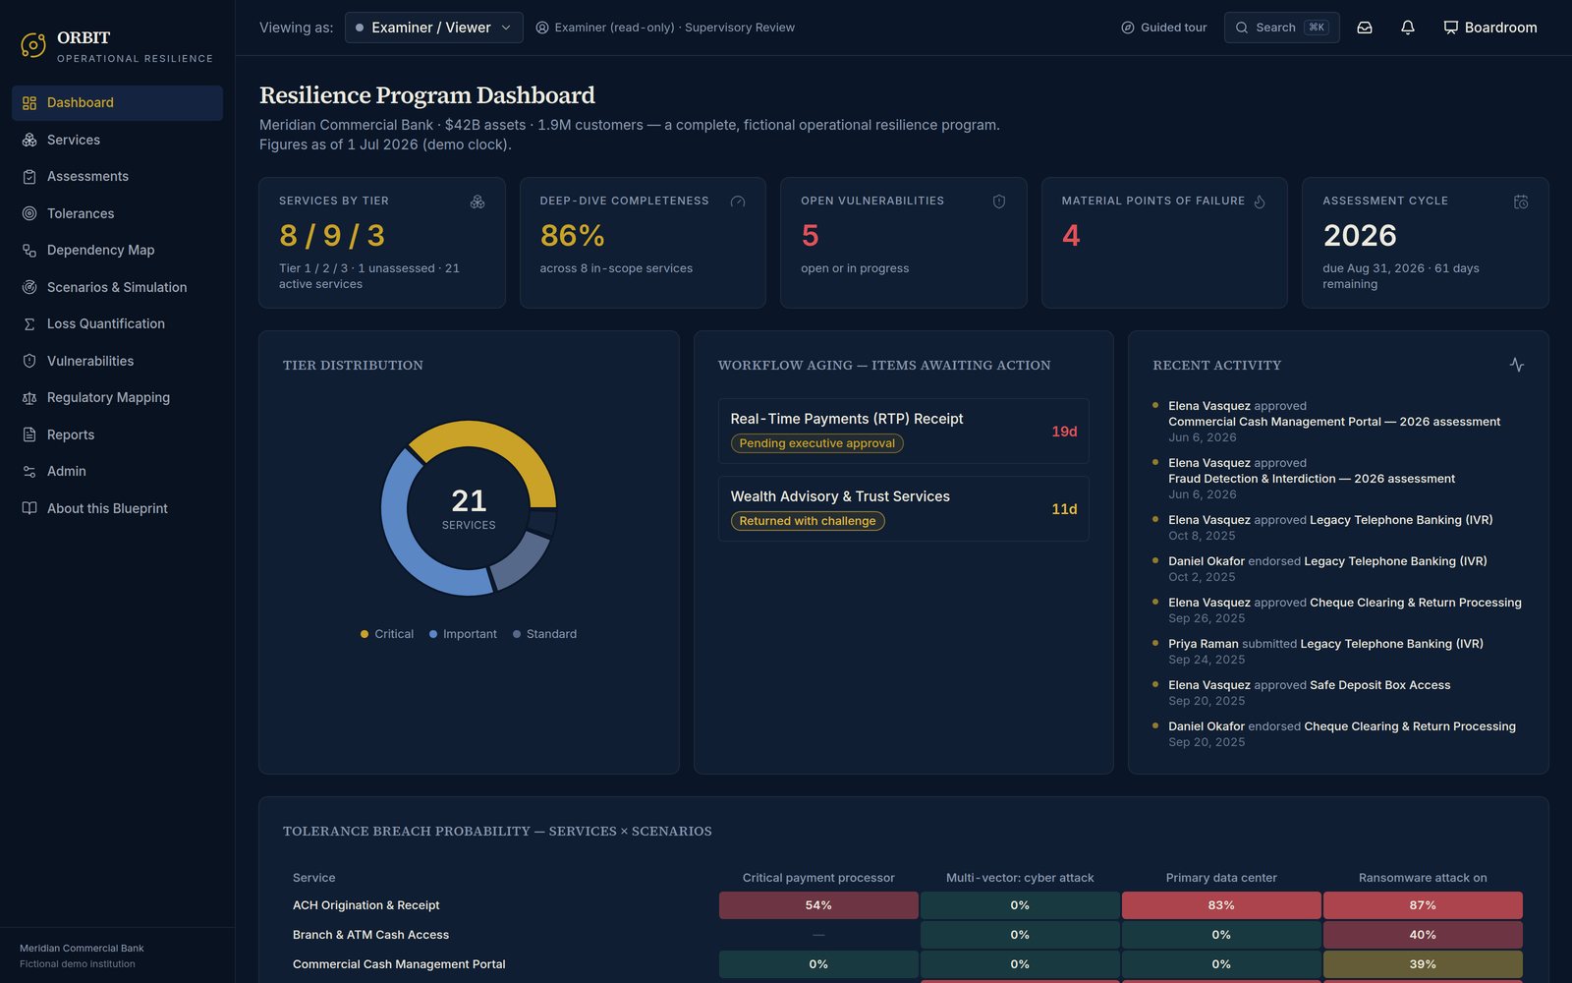The width and height of the screenshot is (1572, 983).
Task: Switch to Boardroom mode
Action: (x=1490, y=28)
